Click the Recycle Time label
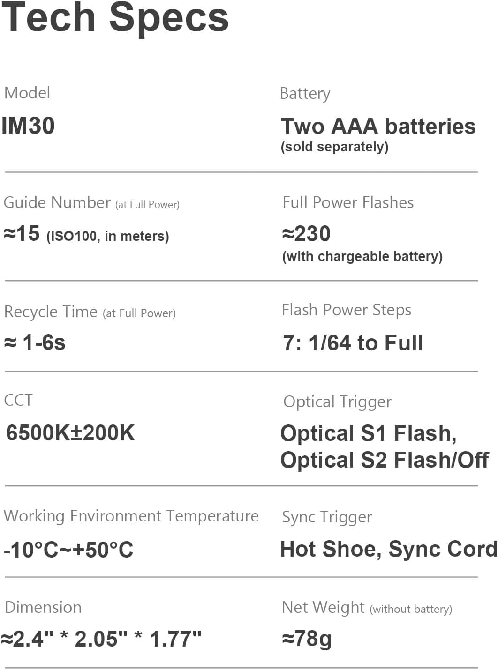The image size is (498, 670). coord(51,312)
